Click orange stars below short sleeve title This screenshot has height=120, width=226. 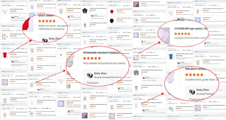click(x=47, y=21)
